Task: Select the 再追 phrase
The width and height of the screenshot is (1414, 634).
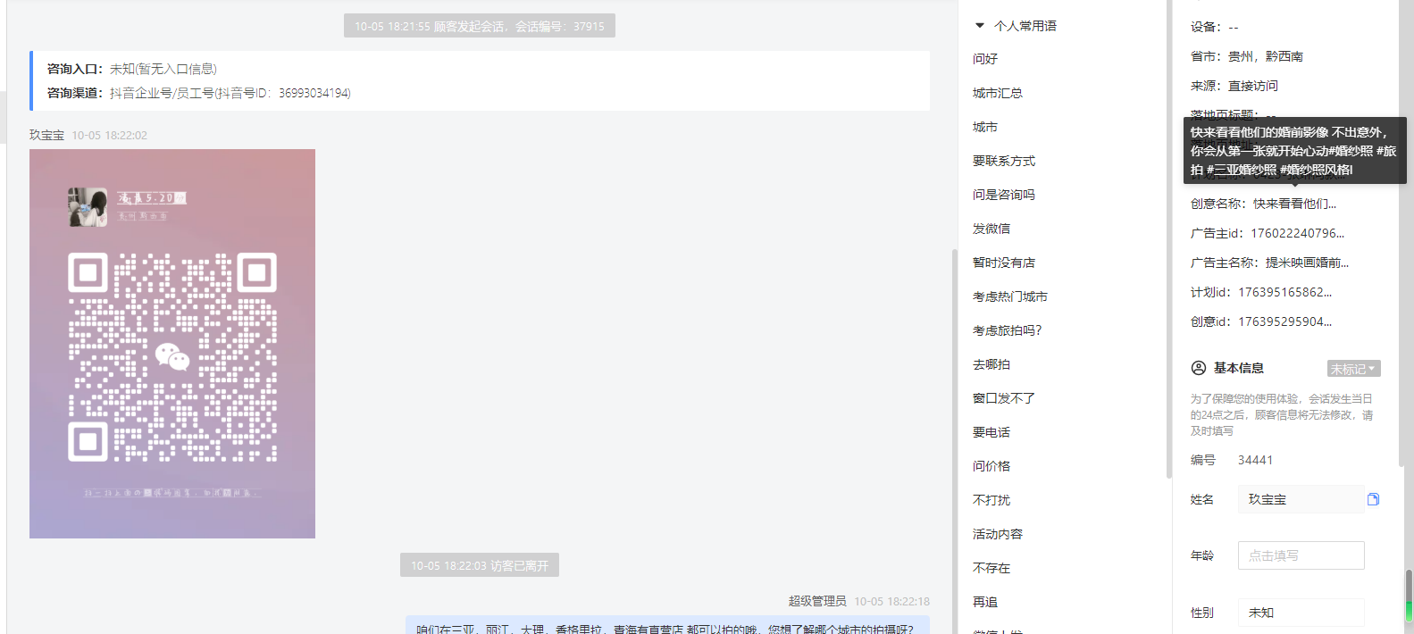Action: [985, 602]
